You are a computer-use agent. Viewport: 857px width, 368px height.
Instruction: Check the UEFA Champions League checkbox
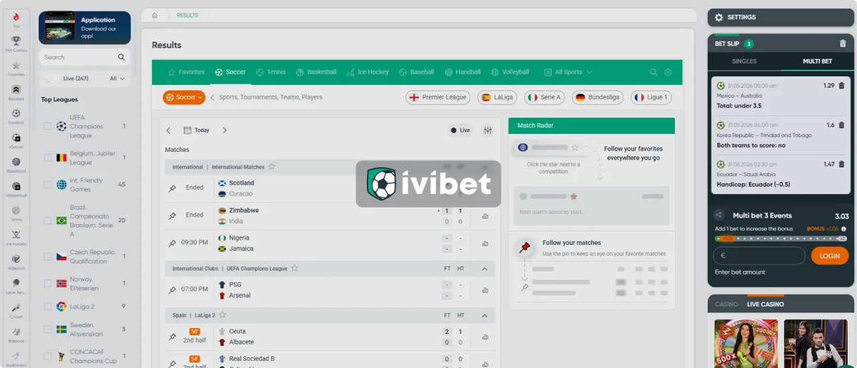click(48, 126)
